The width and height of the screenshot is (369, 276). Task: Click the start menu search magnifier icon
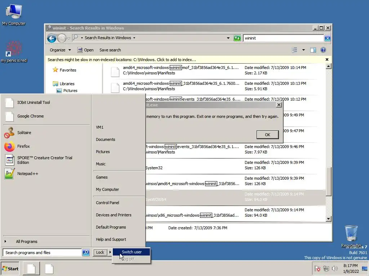point(86,253)
